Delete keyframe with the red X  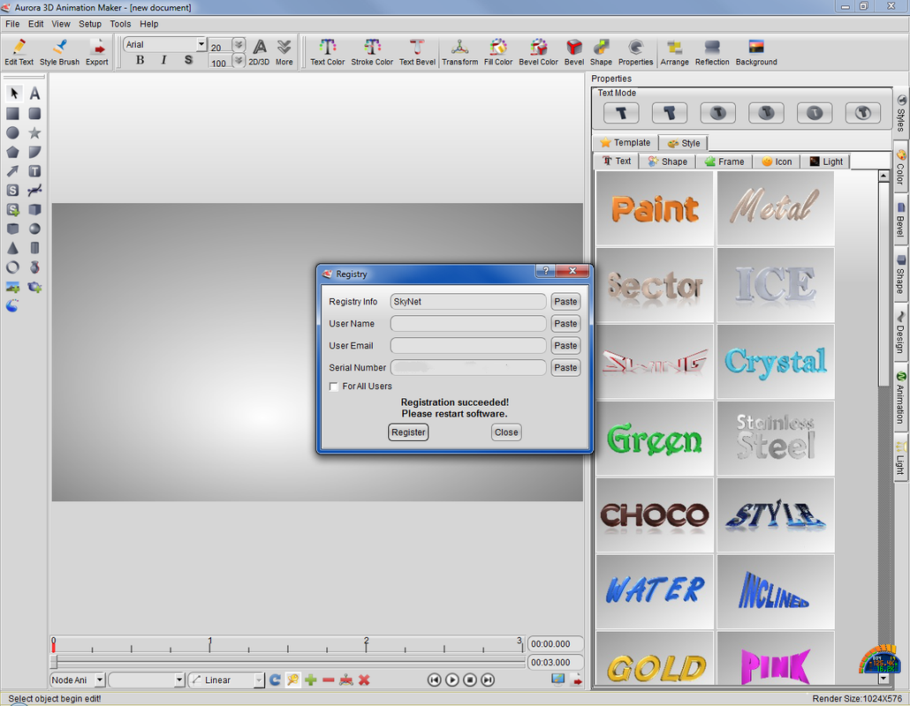pyautogui.click(x=364, y=680)
